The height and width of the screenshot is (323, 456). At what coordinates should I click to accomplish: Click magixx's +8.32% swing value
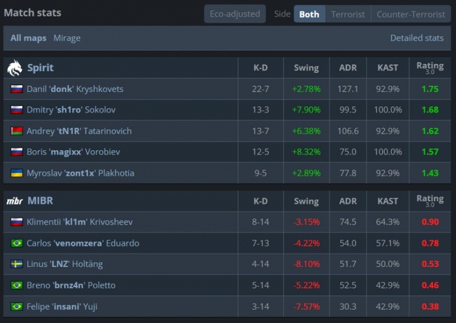(x=306, y=151)
